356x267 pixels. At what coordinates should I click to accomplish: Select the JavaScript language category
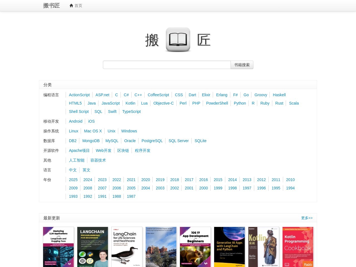(110, 103)
